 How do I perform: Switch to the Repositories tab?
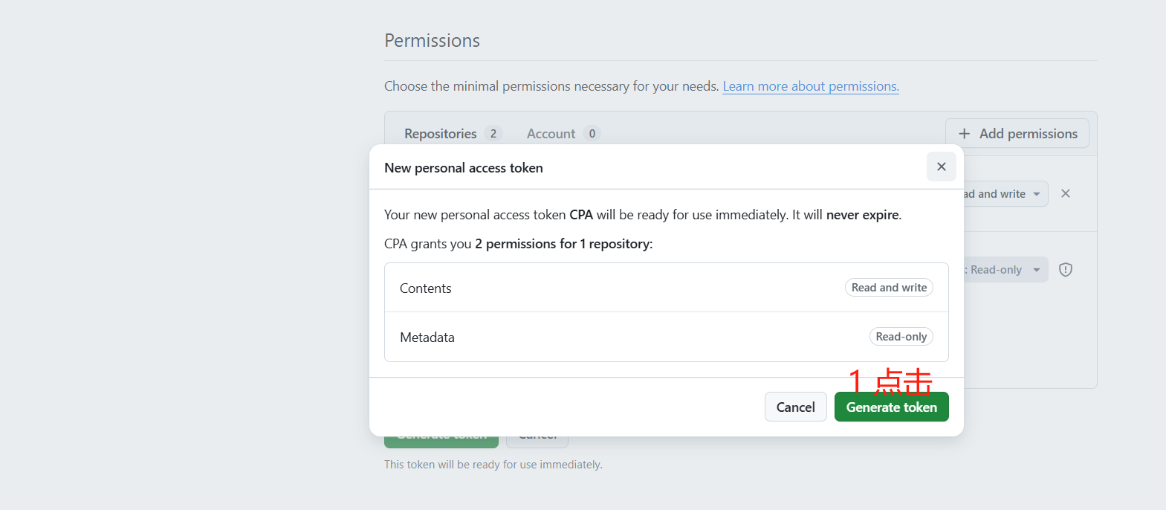coord(440,134)
